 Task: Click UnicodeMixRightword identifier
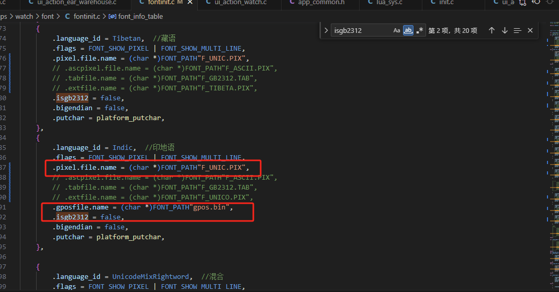click(x=151, y=277)
